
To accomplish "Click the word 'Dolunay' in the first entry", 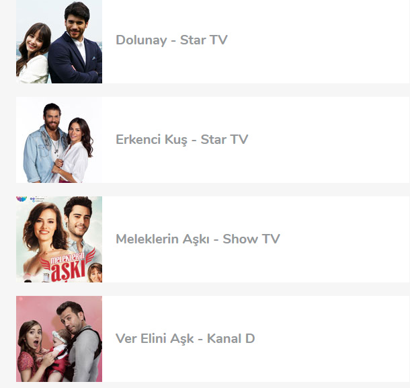I will tap(141, 40).
